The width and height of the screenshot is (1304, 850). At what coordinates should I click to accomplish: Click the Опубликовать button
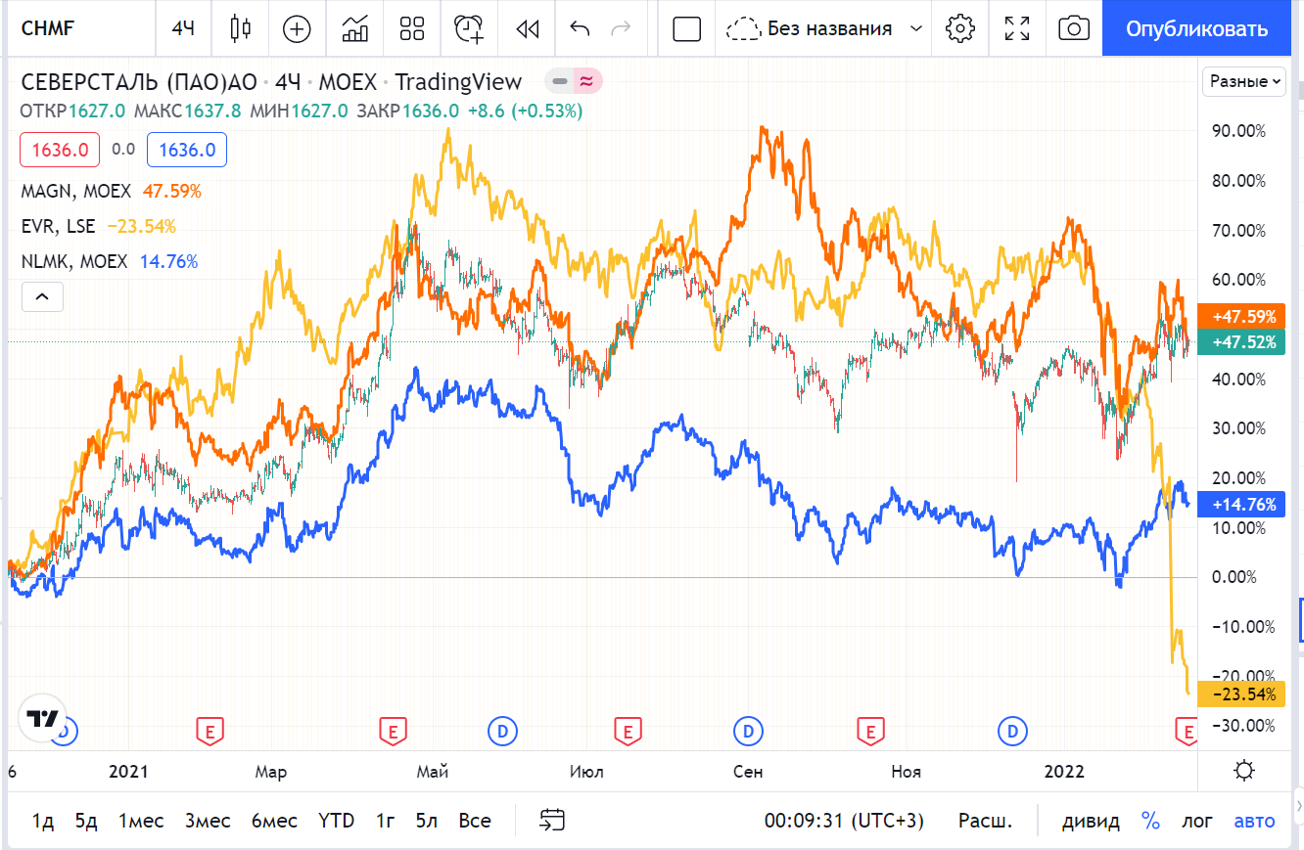1197,28
